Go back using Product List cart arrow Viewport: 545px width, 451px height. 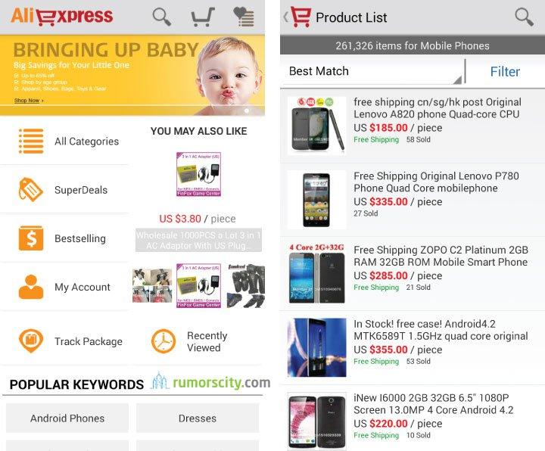pos(297,17)
